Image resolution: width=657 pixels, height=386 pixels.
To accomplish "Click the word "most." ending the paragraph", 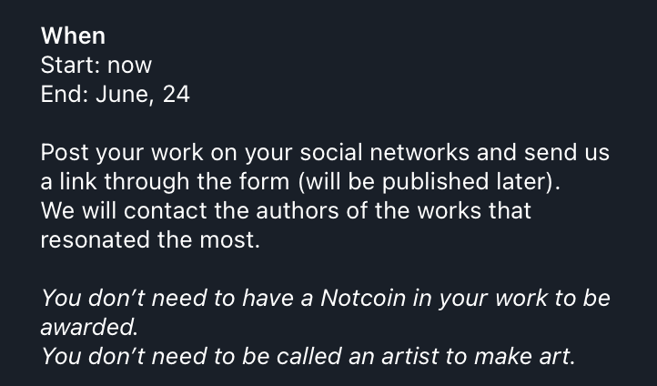I will click(x=229, y=239).
